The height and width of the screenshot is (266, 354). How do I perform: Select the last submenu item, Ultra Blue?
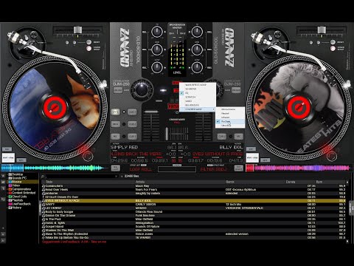(230, 126)
